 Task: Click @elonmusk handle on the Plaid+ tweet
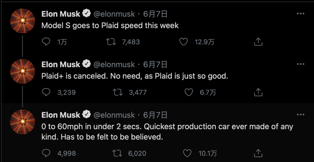[114, 64]
